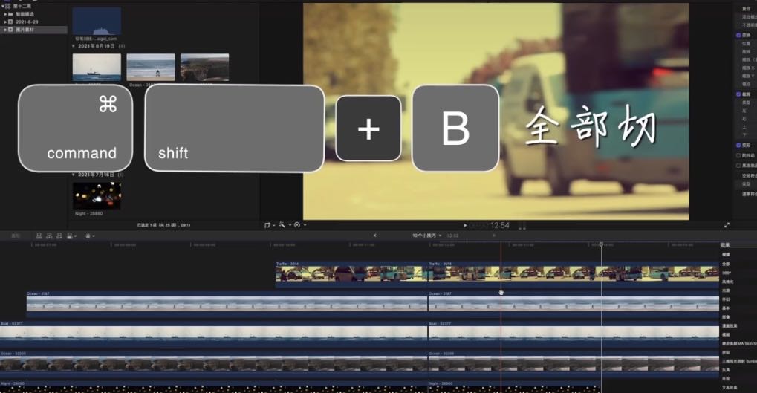757x393 pixels.
Task: Click the 智能精选 folder icon
Action: tap(10, 14)
